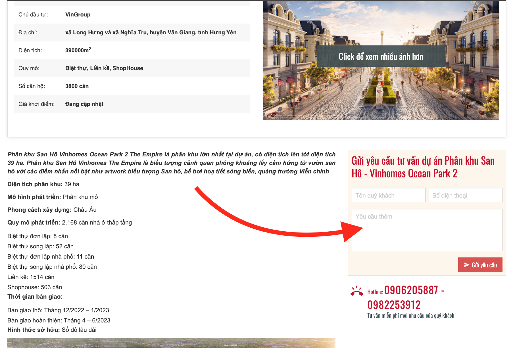Click the 'Hotline:' label

click(375, 292)
